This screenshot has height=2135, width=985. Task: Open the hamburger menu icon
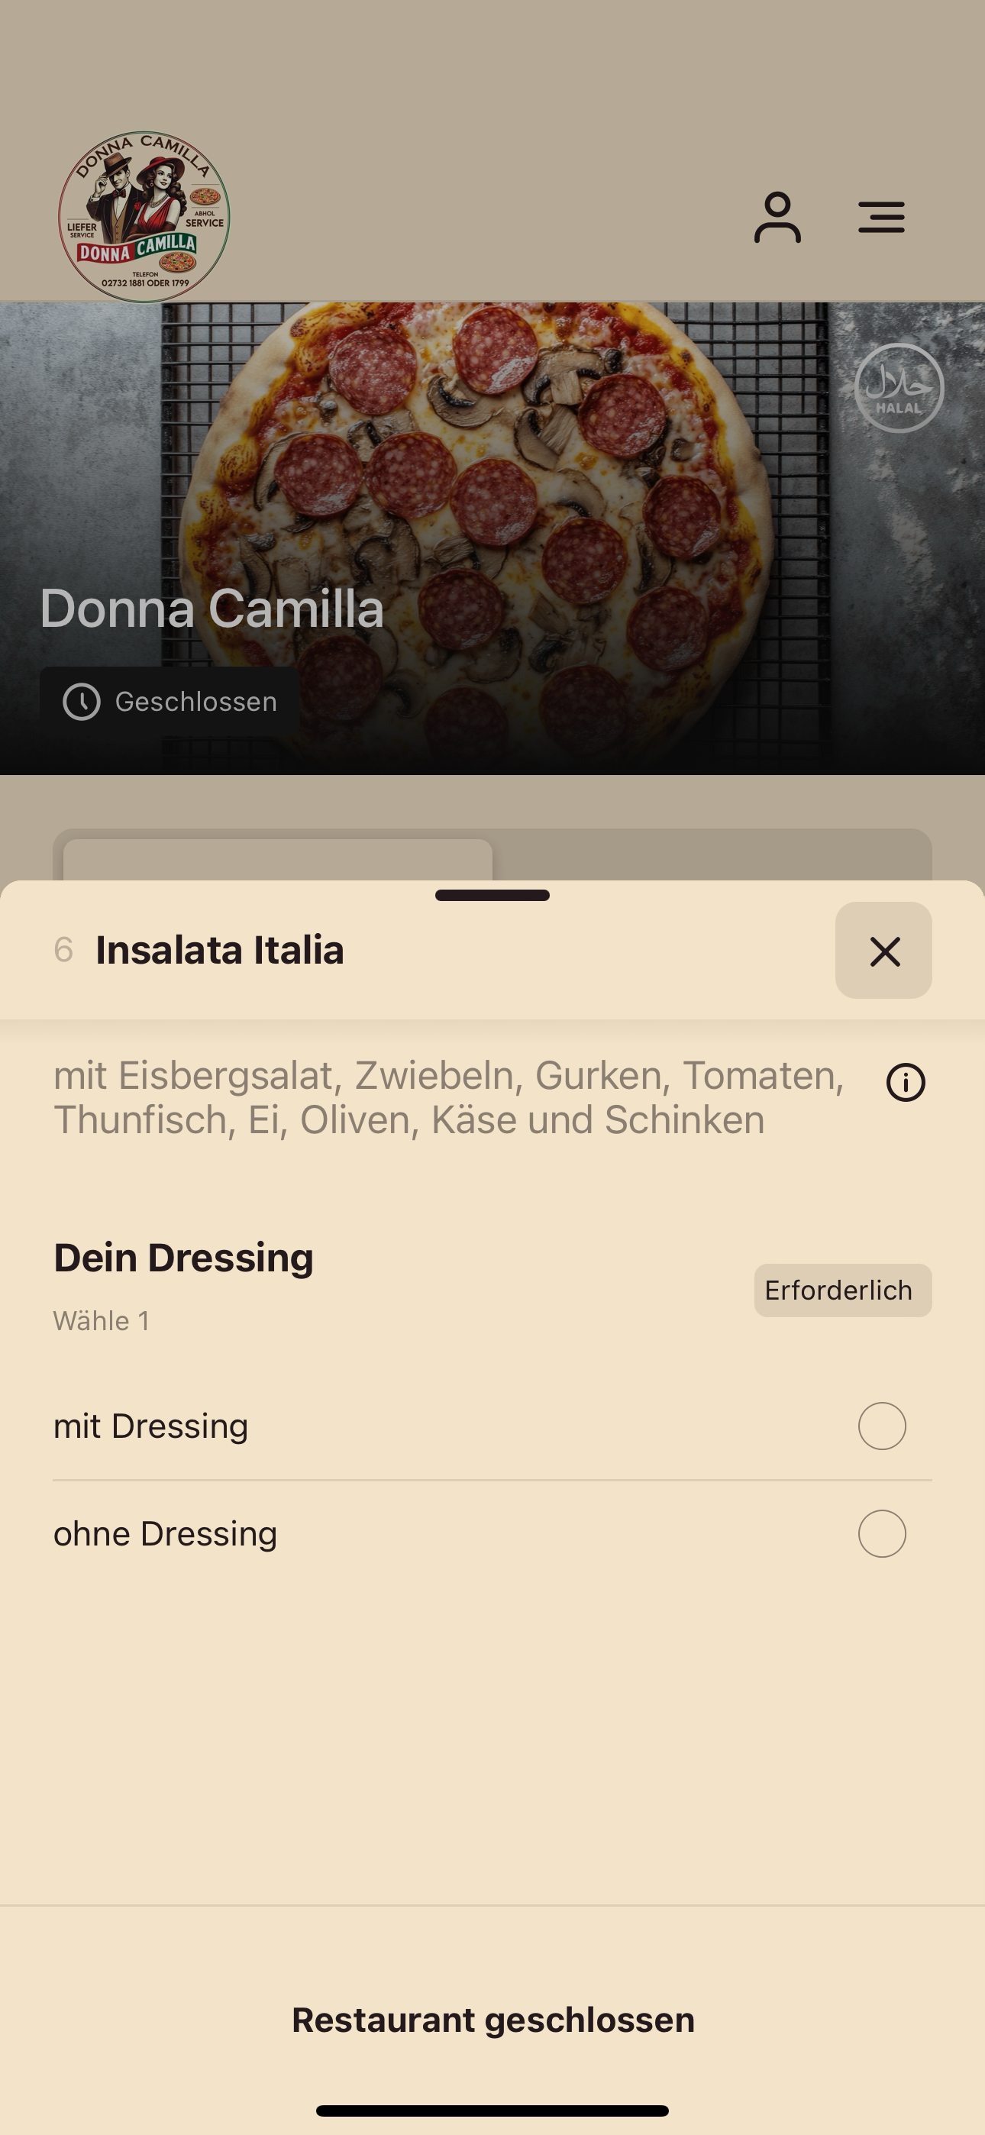pos(881,217)
